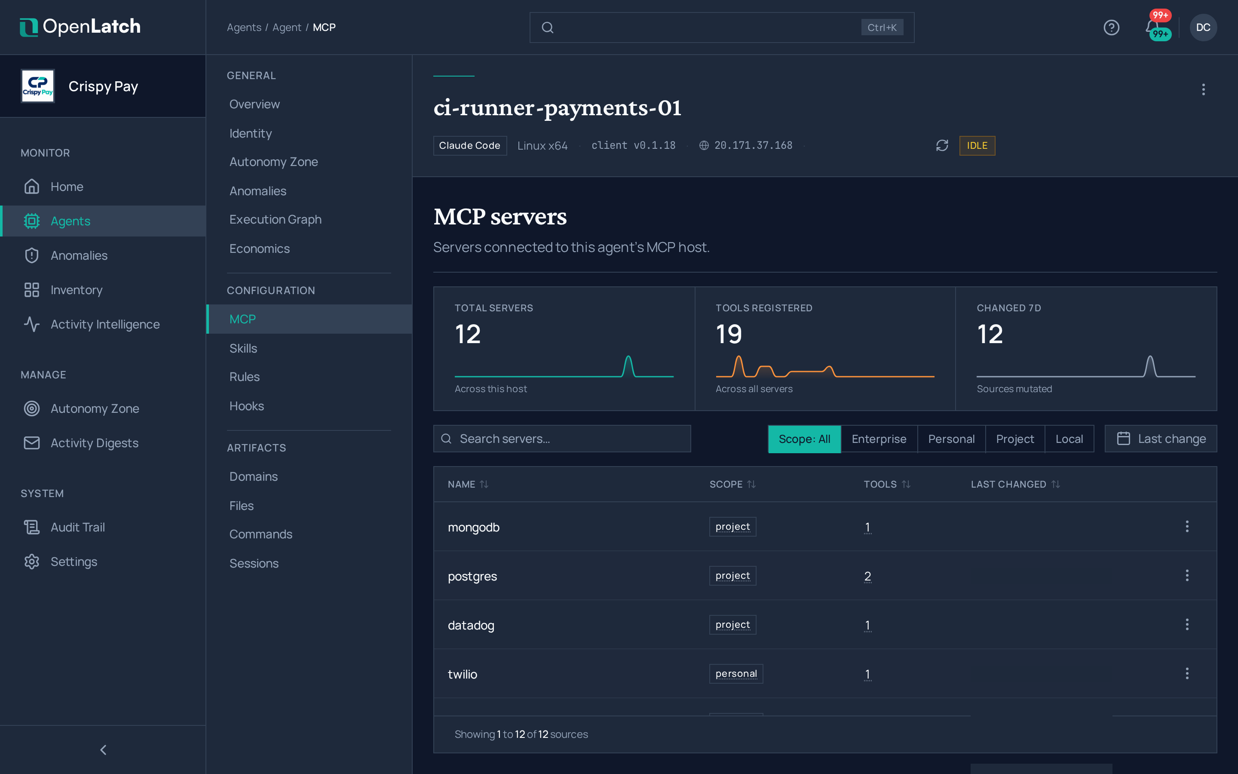Click the Search servers input field
Image resolution: width=1238 pixels, height=774 pixels.
click(562, 439)
